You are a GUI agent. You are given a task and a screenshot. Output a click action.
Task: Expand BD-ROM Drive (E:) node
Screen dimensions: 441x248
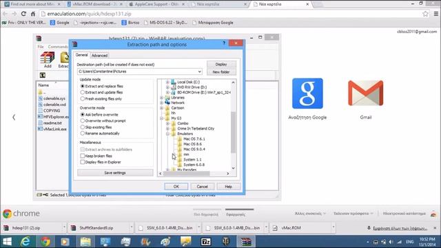tap(167, 92)
